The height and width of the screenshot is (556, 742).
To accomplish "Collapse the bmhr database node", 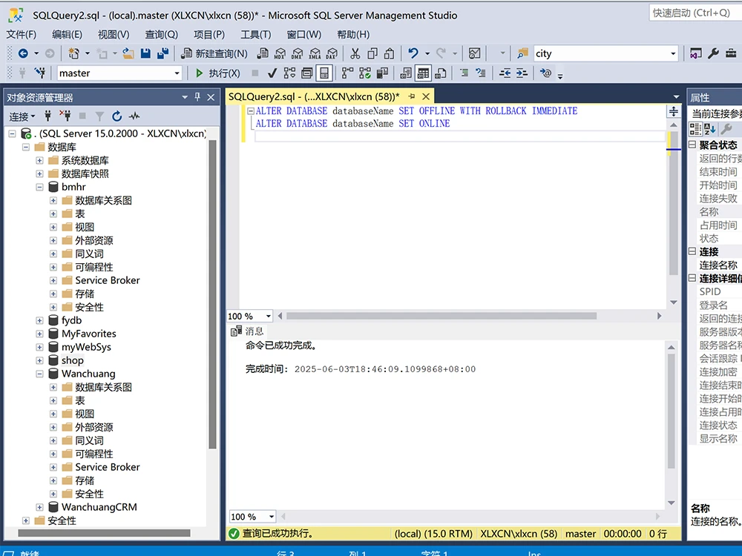I will tap(40, 188).
